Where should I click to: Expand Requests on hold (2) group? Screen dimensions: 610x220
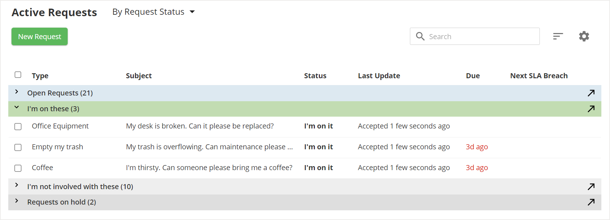point(17,201)
